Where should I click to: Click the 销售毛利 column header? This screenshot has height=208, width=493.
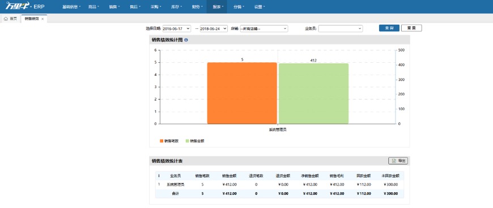pyautogui.click(x=337, y=176)
